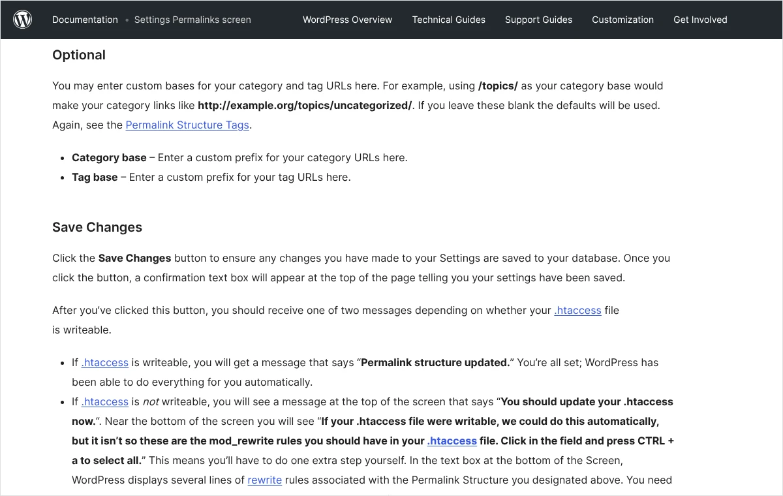Click the bold "You should update your .htaccess" text
This screenshot has height=496, width=783.
pyautogui.click(x=587, y=401)
